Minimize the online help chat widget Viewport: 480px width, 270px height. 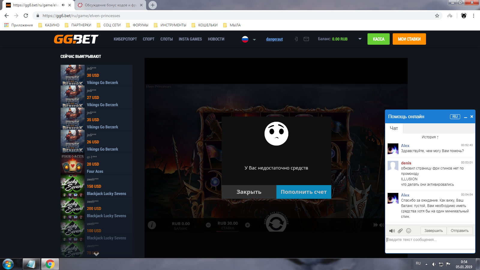(x=466, y=117)
